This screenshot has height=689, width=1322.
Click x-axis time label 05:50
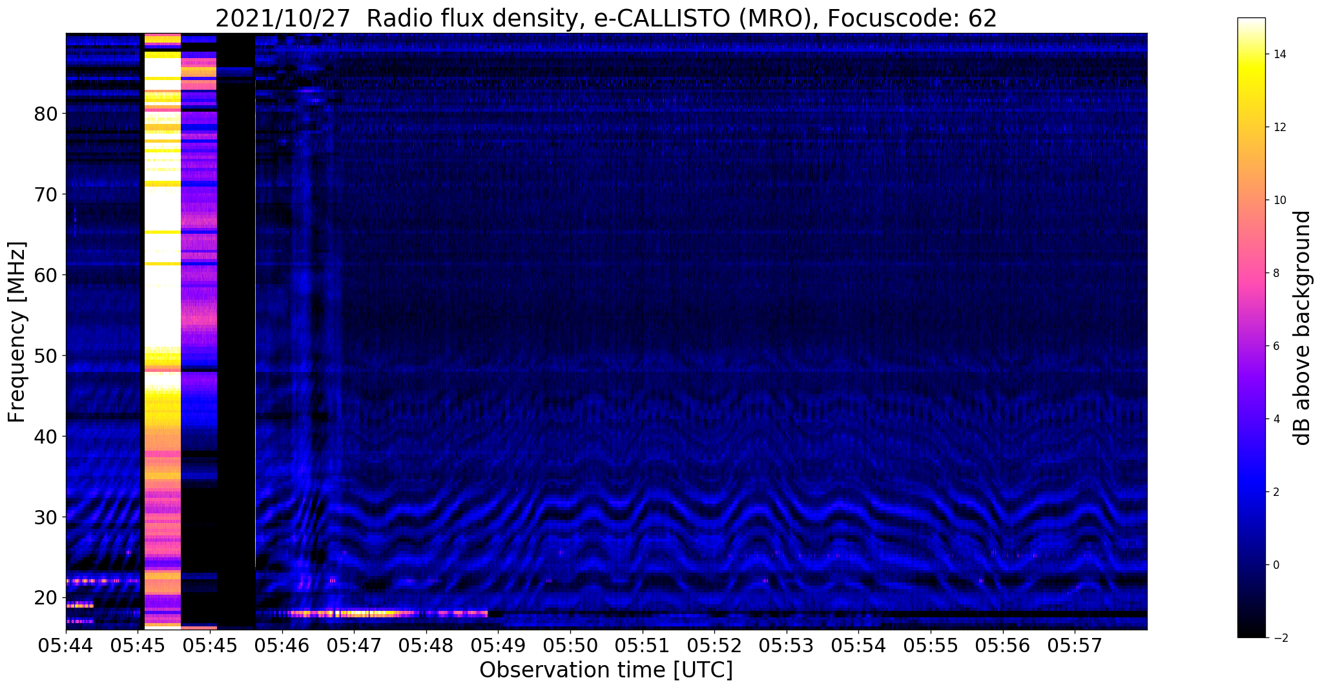[570, 644]
